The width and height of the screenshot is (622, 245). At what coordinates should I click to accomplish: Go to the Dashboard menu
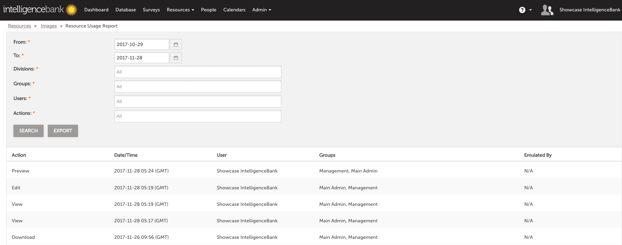point(96,10)
